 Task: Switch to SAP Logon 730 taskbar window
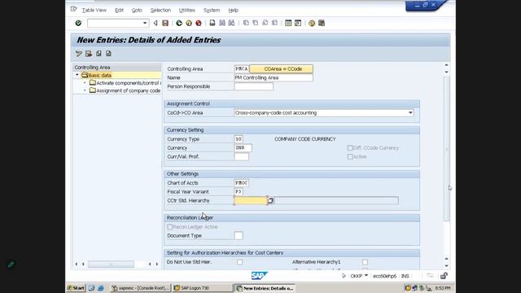(x=203, y=288)
